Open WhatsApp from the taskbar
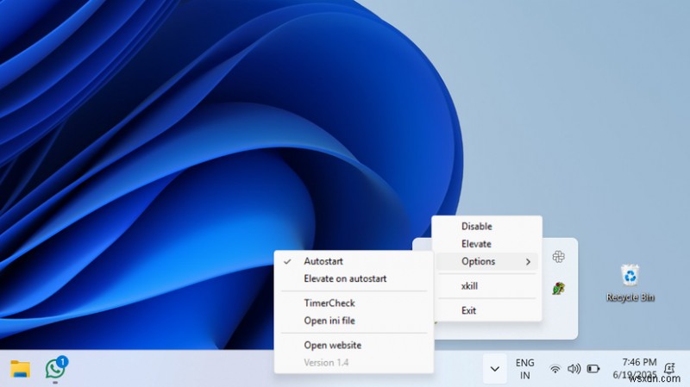 [x=56, y=368]
